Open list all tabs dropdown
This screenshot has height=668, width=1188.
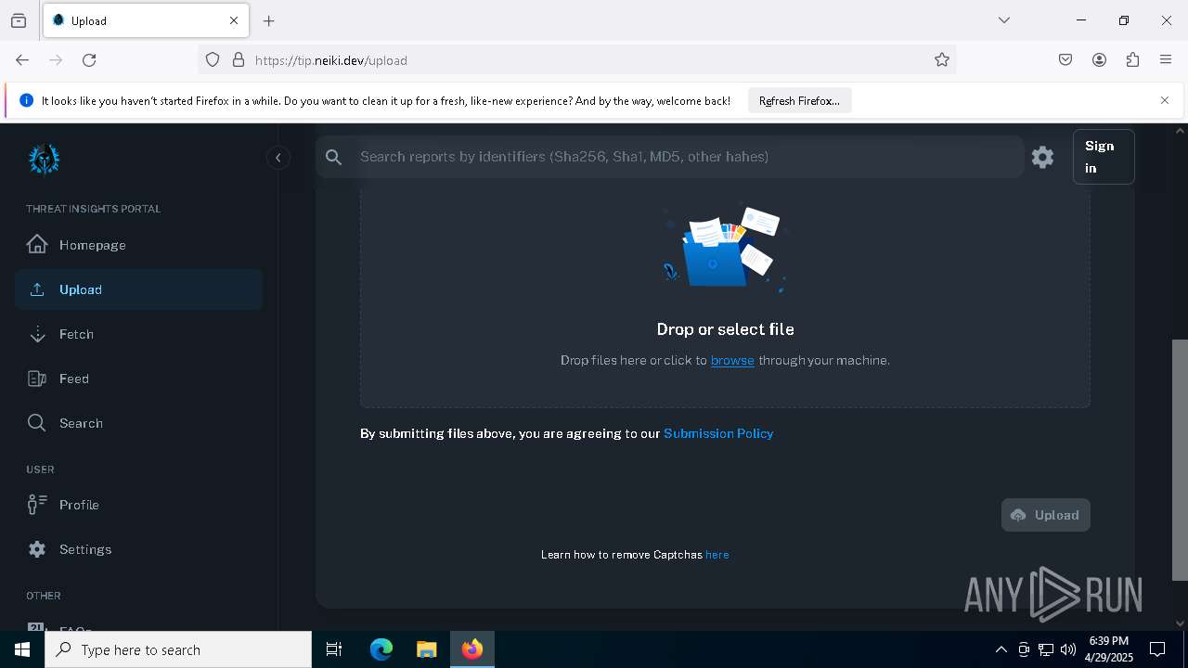tap(1004, 20)
